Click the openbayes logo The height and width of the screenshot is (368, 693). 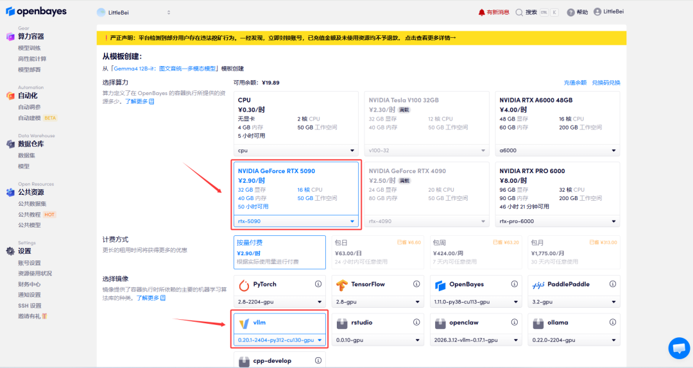[x=36, y=11]
